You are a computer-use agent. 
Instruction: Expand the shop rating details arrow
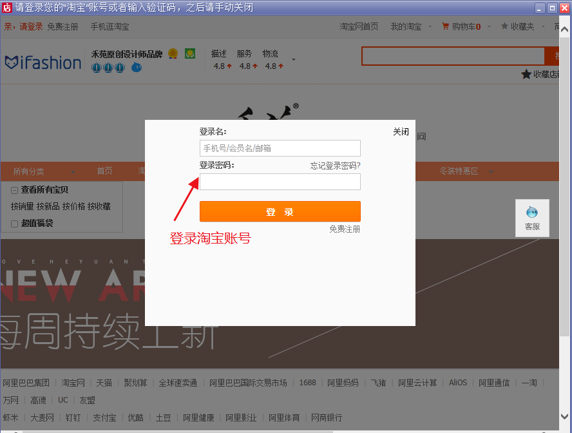point(294,61)
